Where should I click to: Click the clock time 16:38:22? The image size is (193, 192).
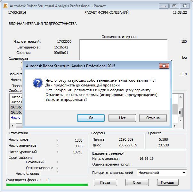coord(180,12)
